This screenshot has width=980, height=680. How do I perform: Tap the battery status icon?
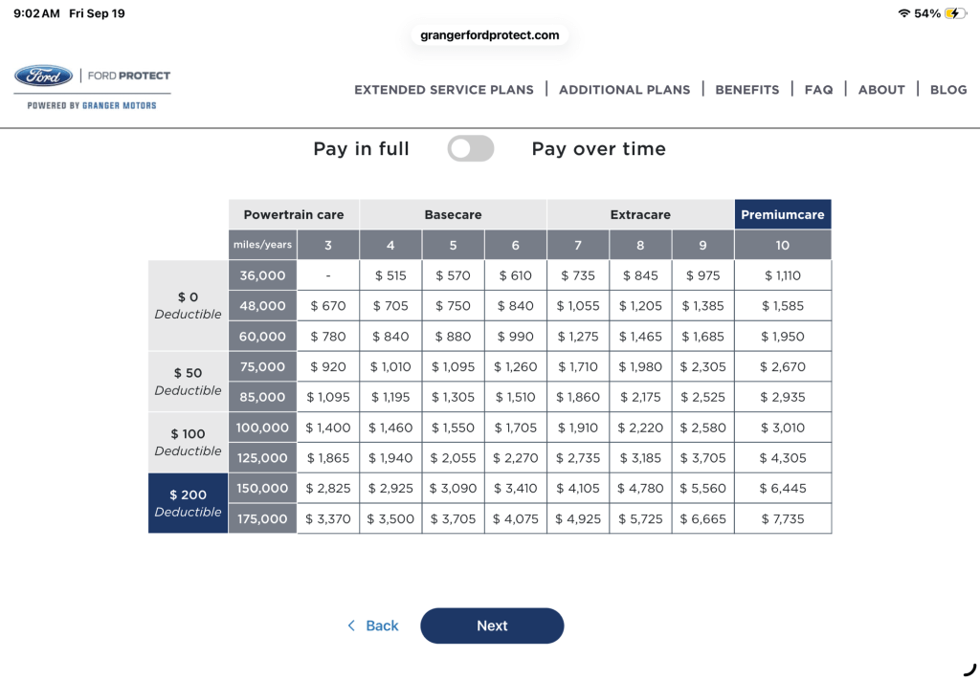pos(954,13)
